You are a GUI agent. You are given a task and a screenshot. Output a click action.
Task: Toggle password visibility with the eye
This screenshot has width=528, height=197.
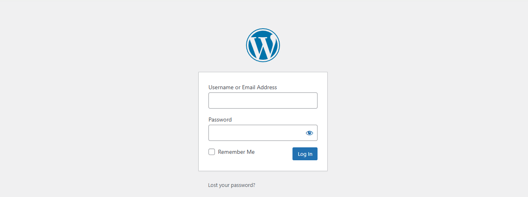click(309, 133)
